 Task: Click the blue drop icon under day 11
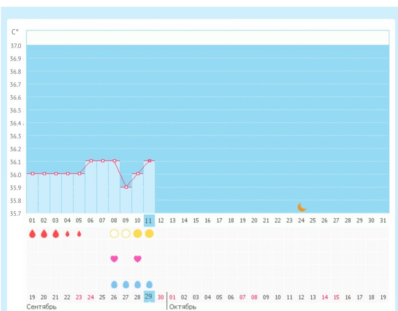coord(149,284)
